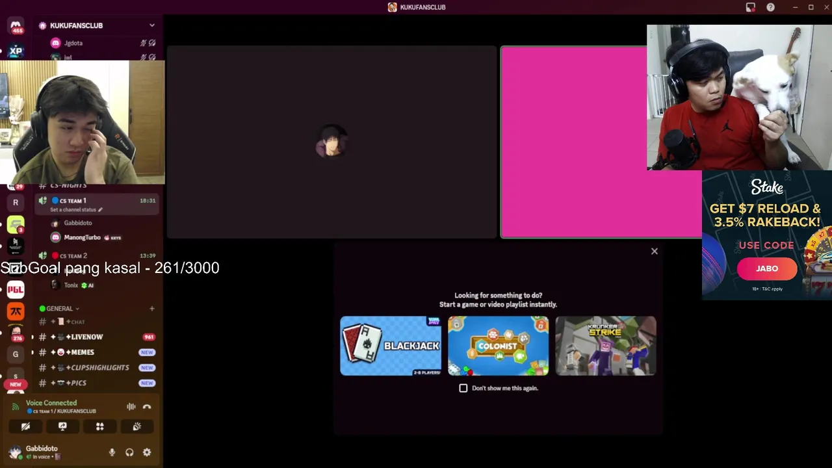Create a channel in GENERAL with plus
Screen dimensions: 832x468
[152, 309]
